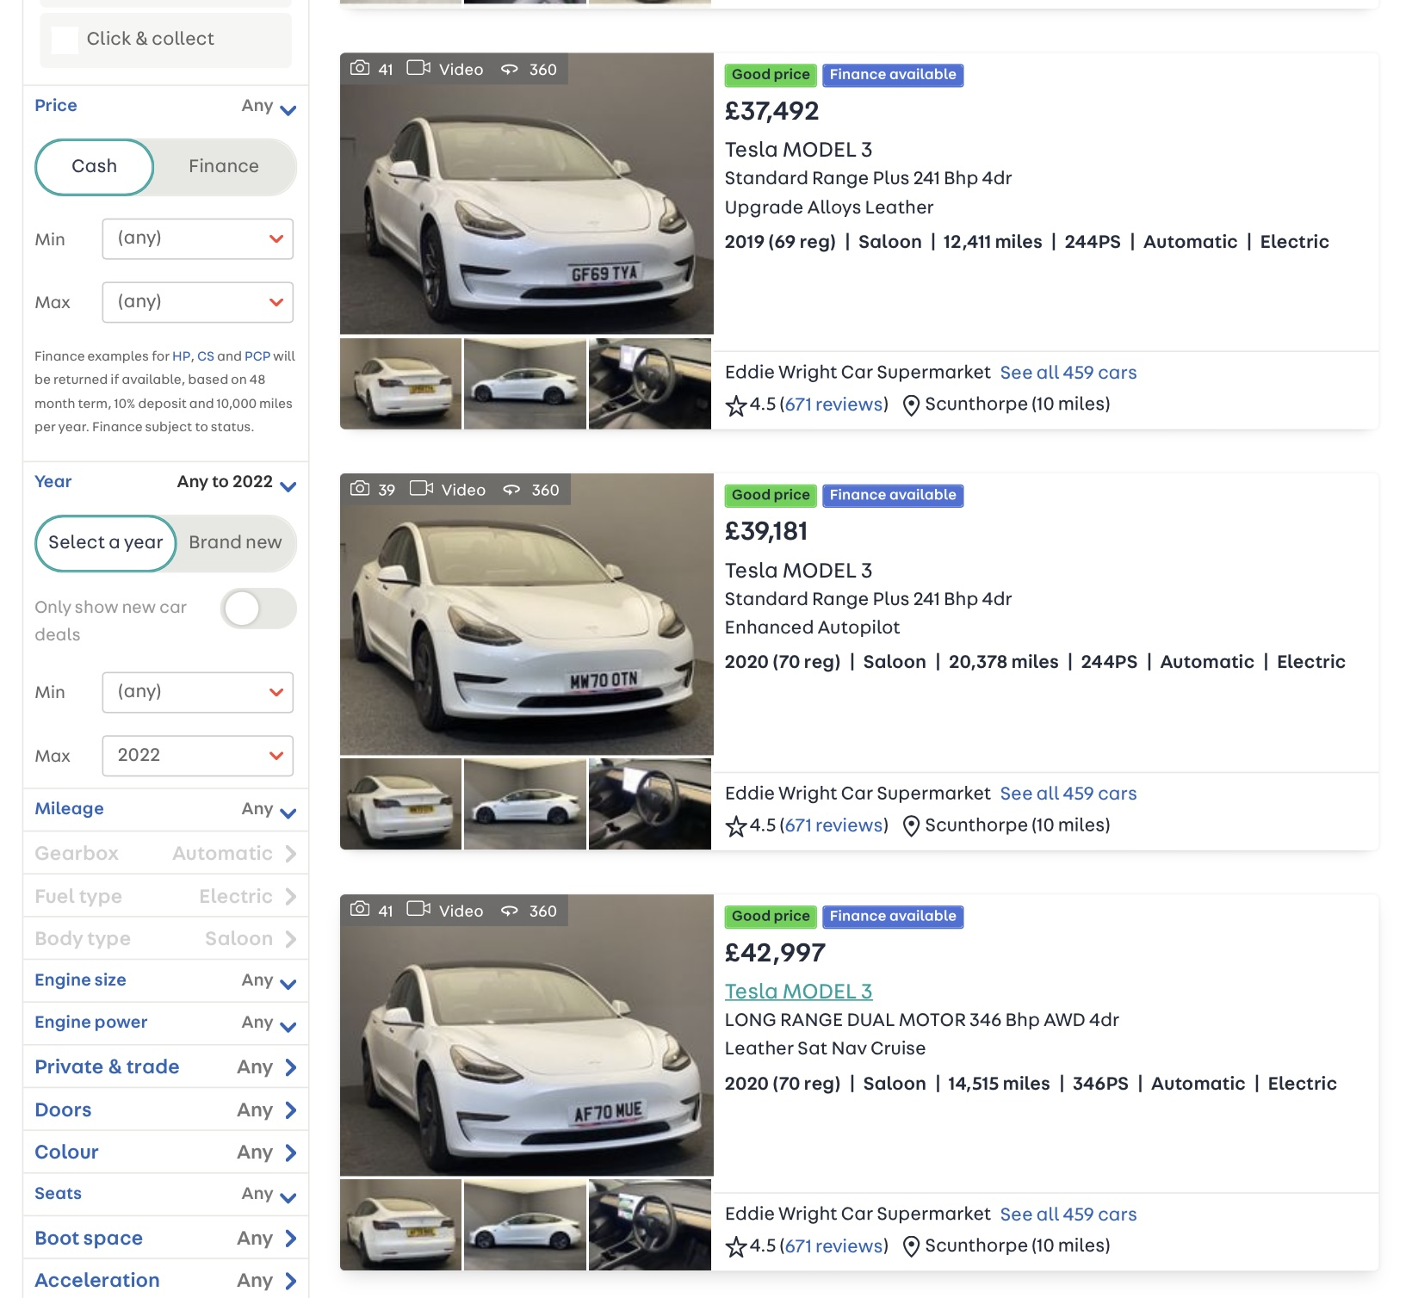Open the Acceleration filter
This screenshot has height=1298, width=1412.
(165, 1281)
